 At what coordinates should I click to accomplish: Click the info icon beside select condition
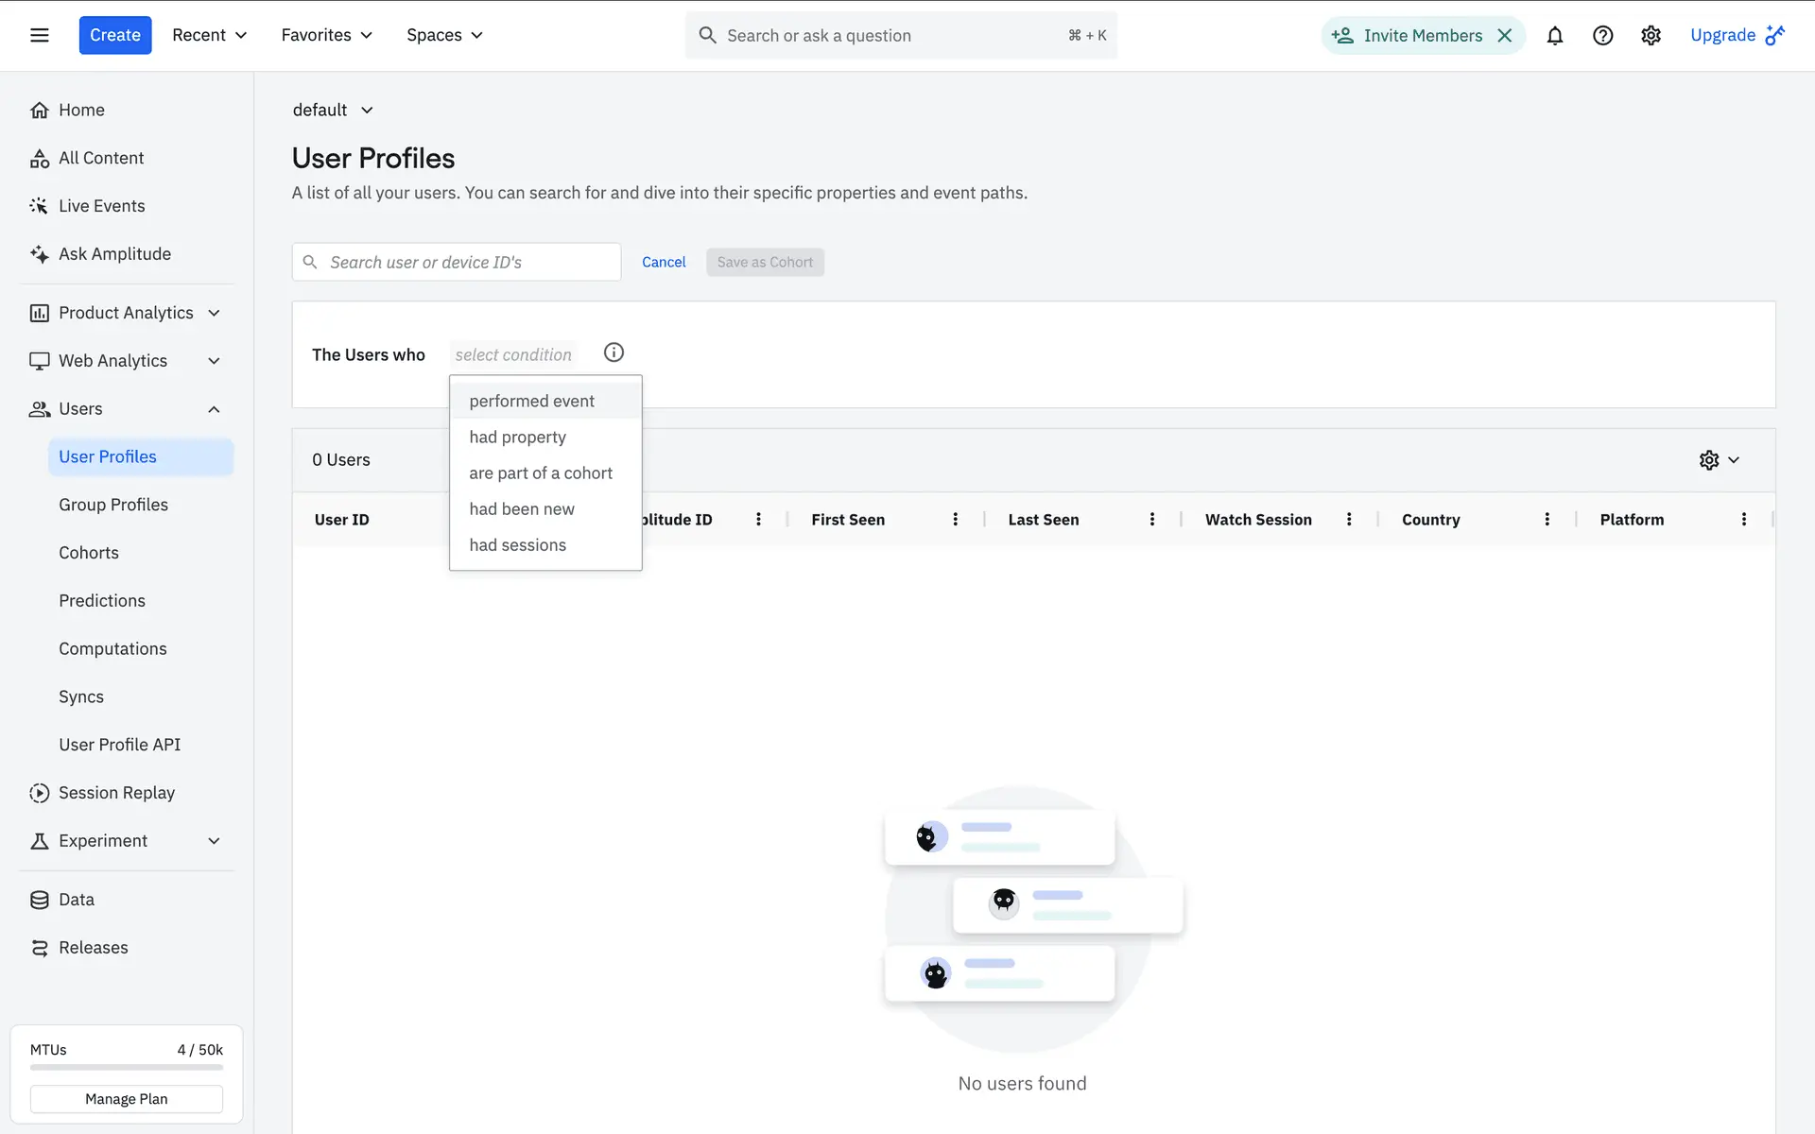point(614,352)
